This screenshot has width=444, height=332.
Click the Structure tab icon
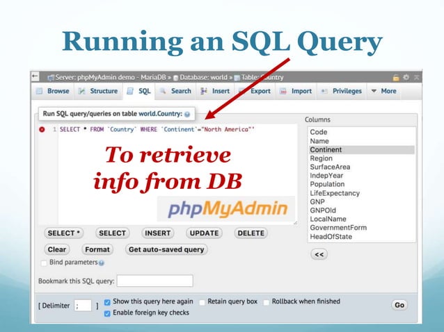[82, 91]
